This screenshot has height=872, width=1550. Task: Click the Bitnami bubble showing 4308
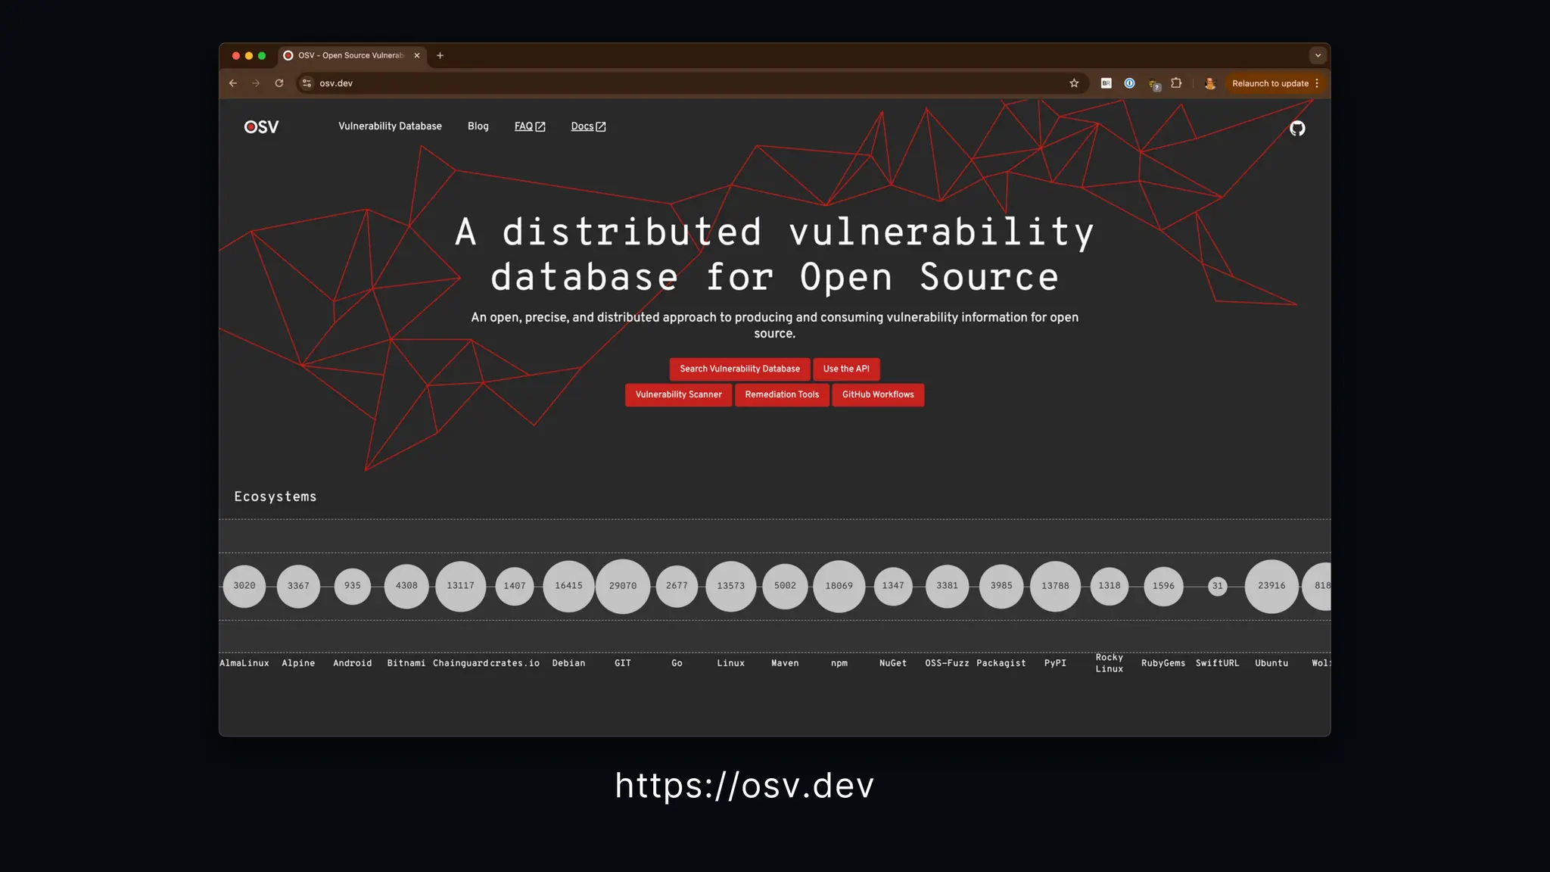pos(406,586)
